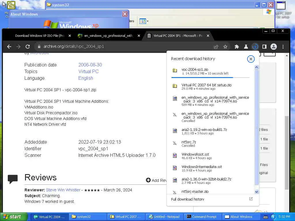Image resolution: width=295 pixels, height=221 pixels.
Task: Bookmark this page with the star
Action: pos(225,47)
